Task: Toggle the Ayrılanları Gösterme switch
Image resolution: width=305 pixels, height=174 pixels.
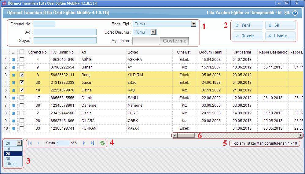Action: click(161, 41)
